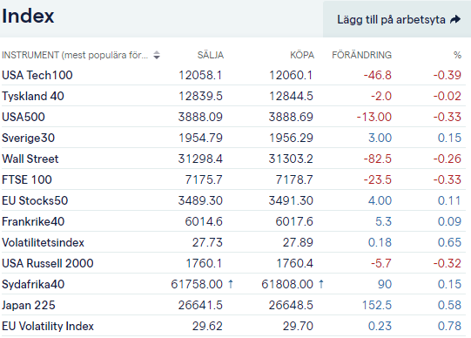Select the EU Volatility Index row
Image resolution: width=471 pixels, height=338 pixels.
[x=233, y=326]
